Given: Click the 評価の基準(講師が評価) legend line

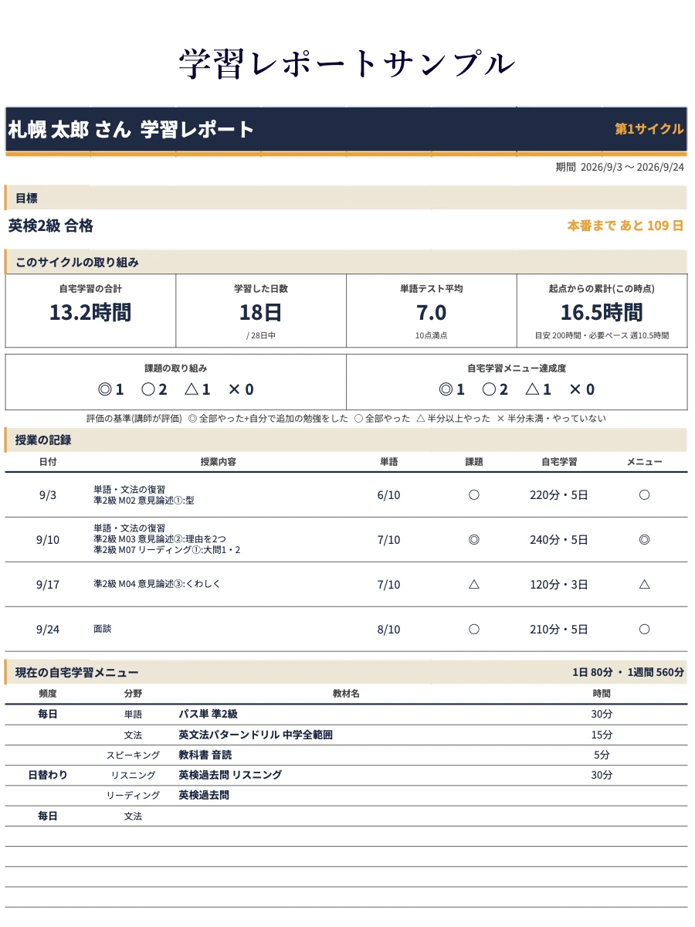Looking at the screenshot, I should [x=347, y=419].
